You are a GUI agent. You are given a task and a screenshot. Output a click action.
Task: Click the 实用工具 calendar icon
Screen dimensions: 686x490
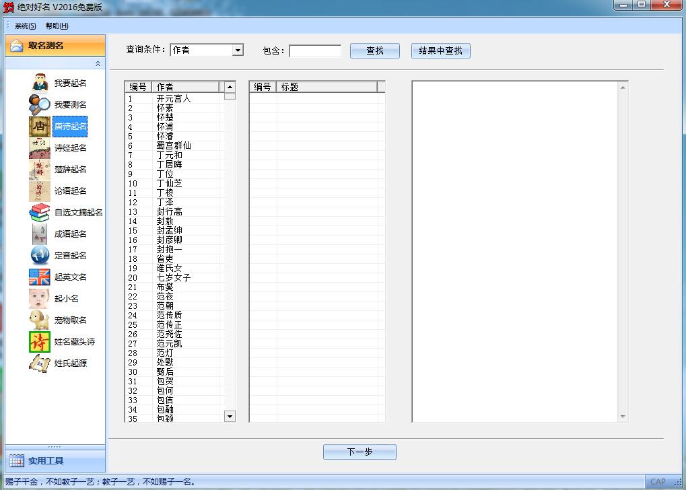(17, 460)
